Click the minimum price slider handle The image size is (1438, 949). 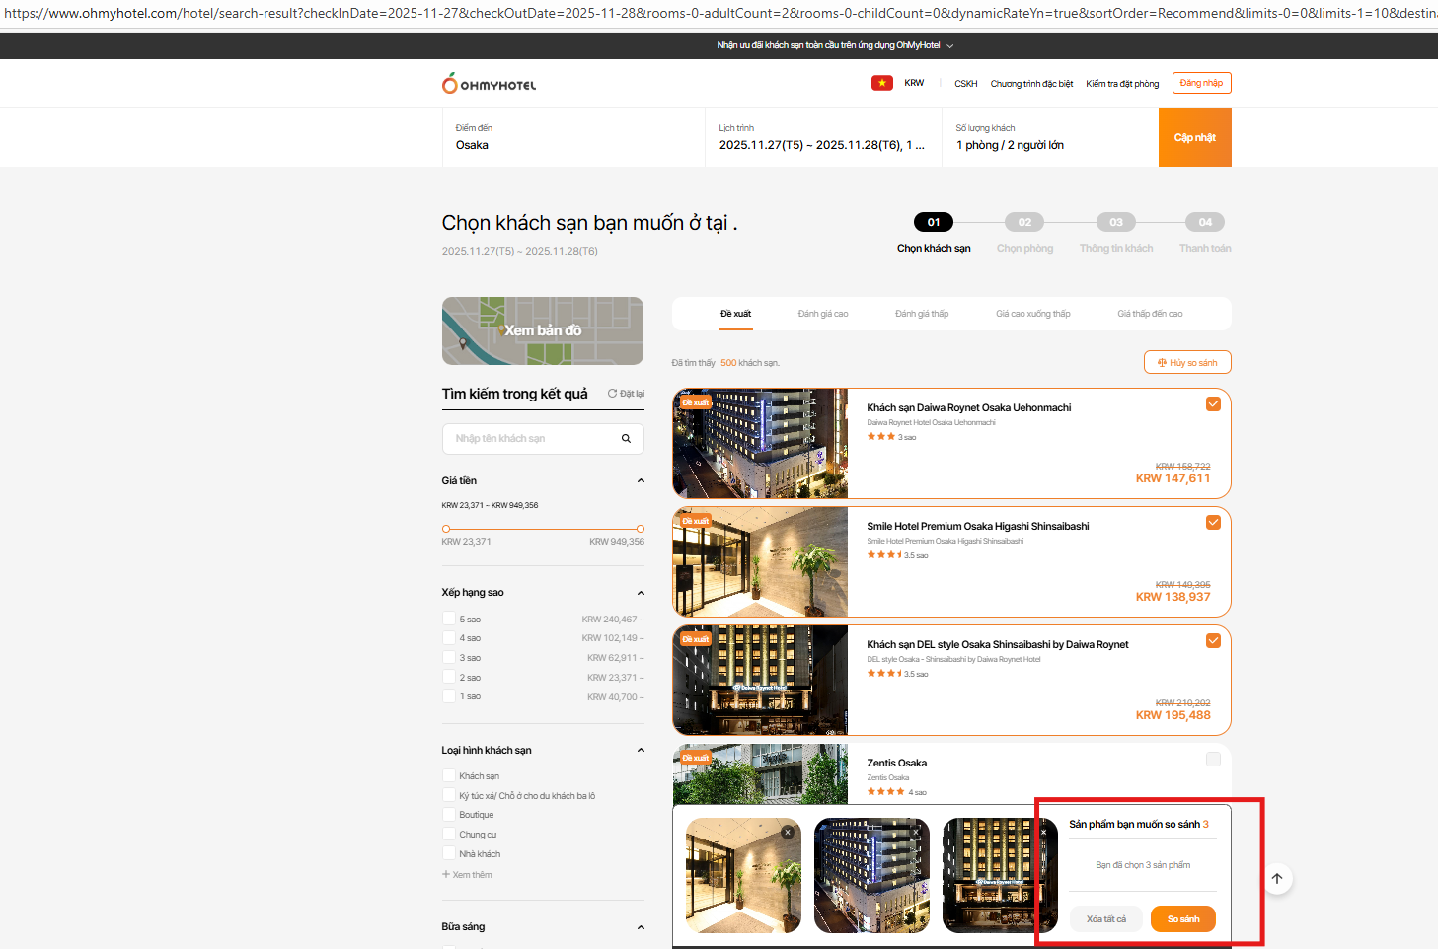click(x=446, y=529)
